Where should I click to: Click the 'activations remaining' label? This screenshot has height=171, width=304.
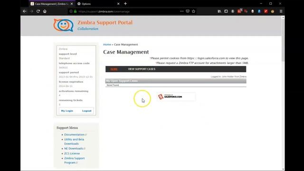74,91
